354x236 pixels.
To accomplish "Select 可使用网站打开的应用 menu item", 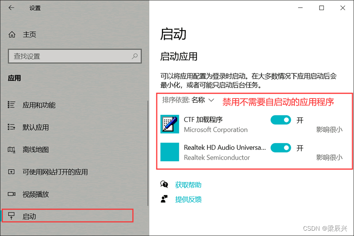I will point(55,172).
